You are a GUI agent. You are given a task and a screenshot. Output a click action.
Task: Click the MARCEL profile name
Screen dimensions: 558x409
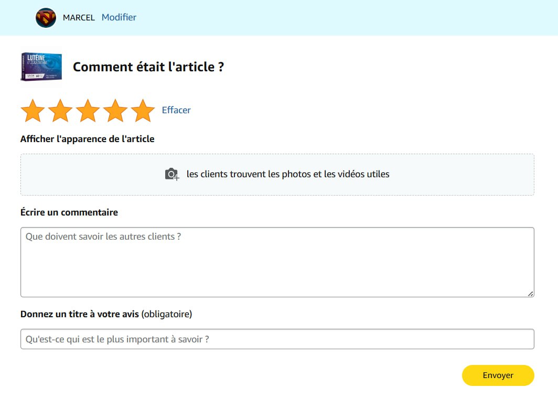click(79, 18)
